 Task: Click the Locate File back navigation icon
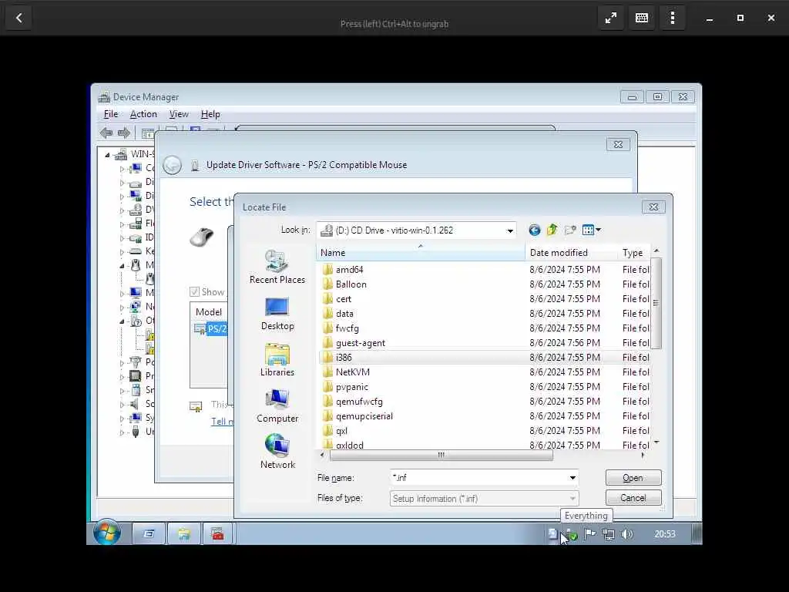535,230
